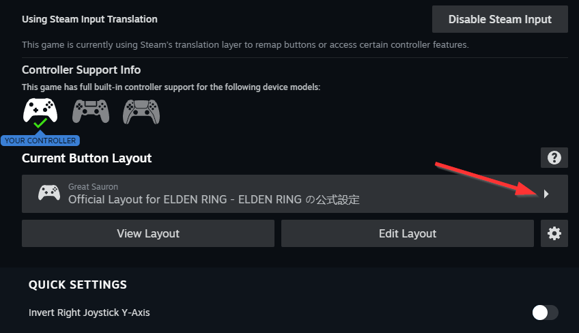Select the Official Layout for ELDEN RING text
Screen dimensions: 579x333
click(214, 200)
